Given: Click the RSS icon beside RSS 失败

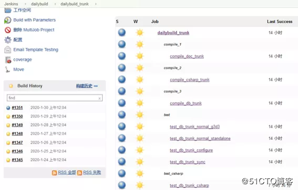Looking at the screenshot, I should 80,173.
